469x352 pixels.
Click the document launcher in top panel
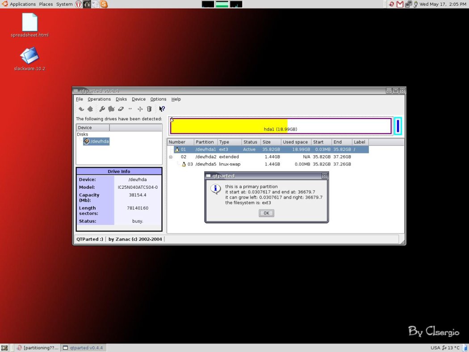pos(95,4)
